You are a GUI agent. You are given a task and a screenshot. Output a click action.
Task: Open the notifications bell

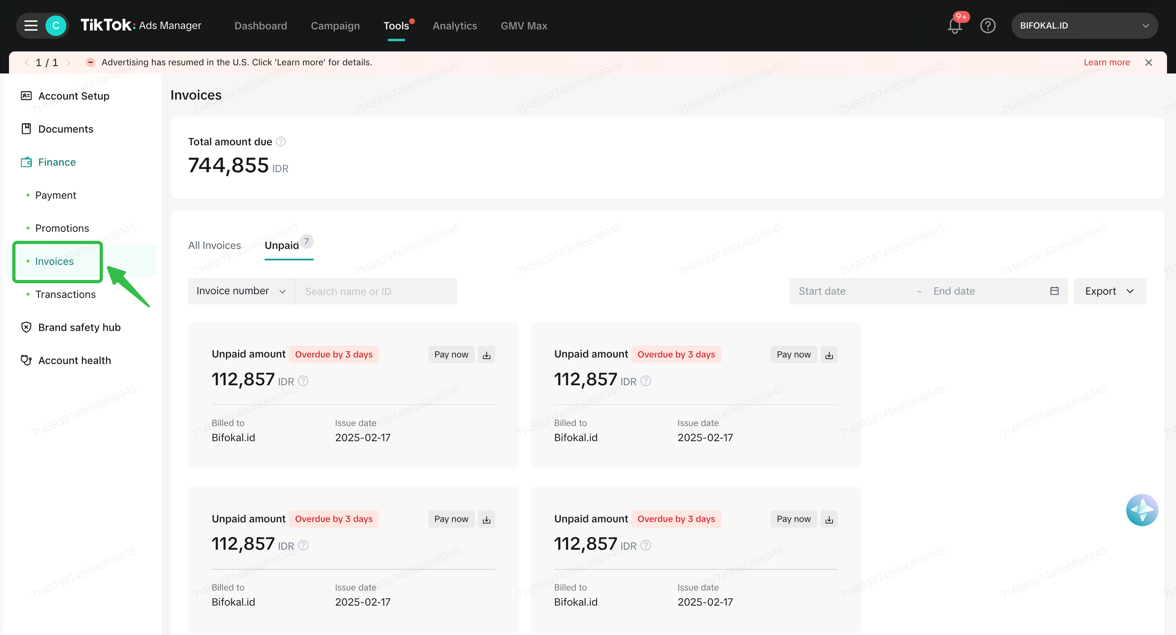tap(955, 26)
